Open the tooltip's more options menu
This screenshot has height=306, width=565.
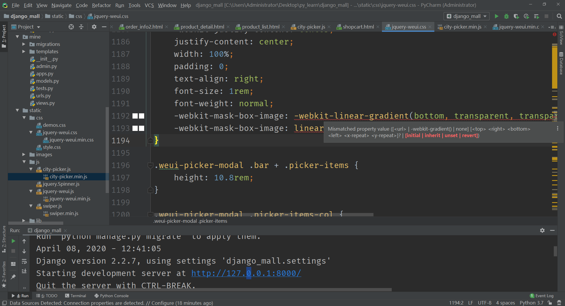click(x=557, y=129)
